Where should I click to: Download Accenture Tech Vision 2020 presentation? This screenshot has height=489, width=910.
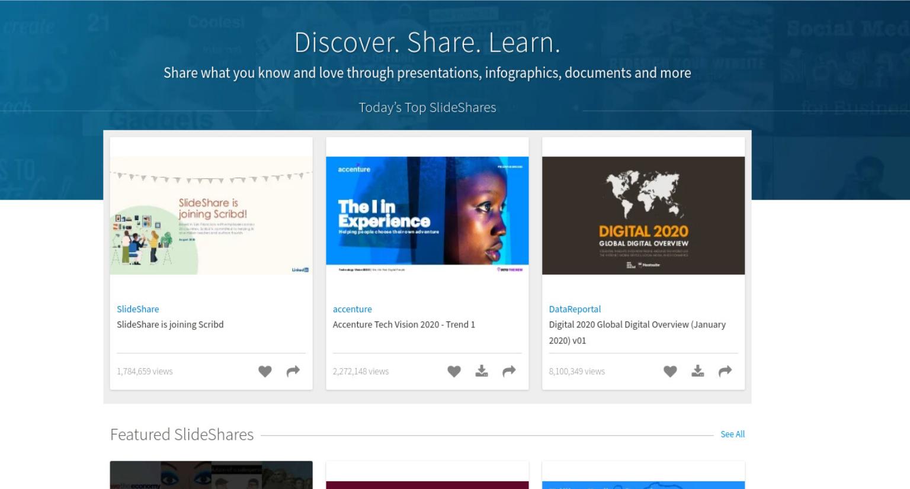click(482, 371)
